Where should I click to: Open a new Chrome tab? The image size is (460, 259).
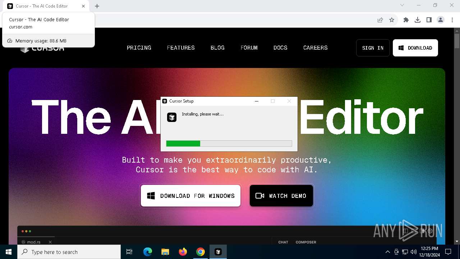97,6
